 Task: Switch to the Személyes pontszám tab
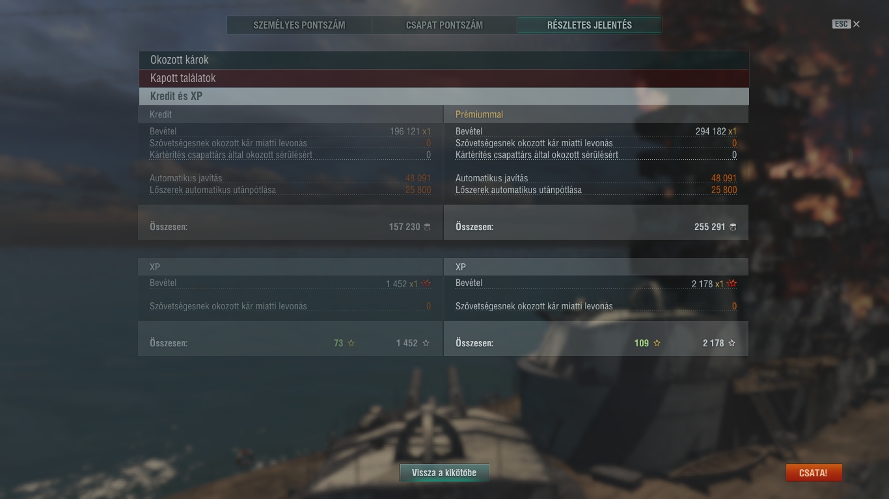(x=299, y=25)
